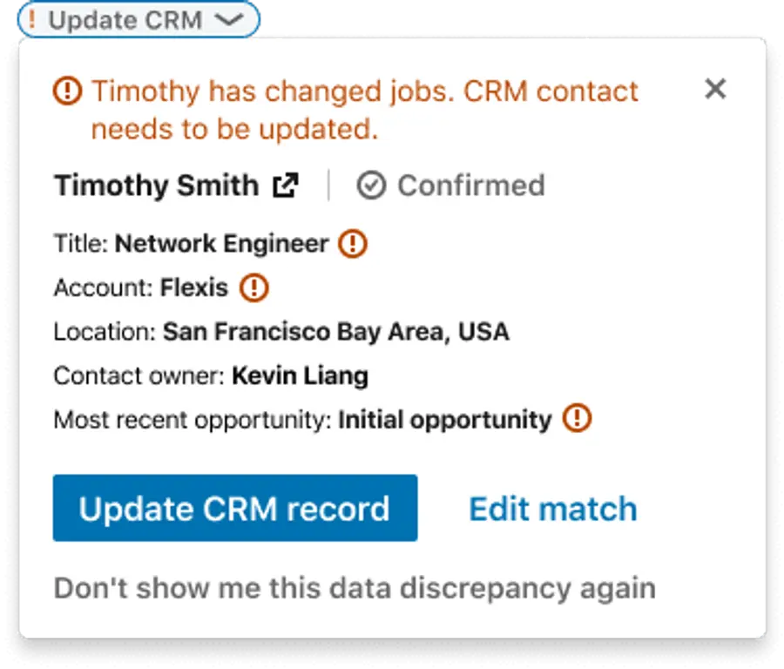Click the warning icon next to Initial opportunity
This screenshot has height=669, width=784.
pyautogui.click(x=578, y=419)
